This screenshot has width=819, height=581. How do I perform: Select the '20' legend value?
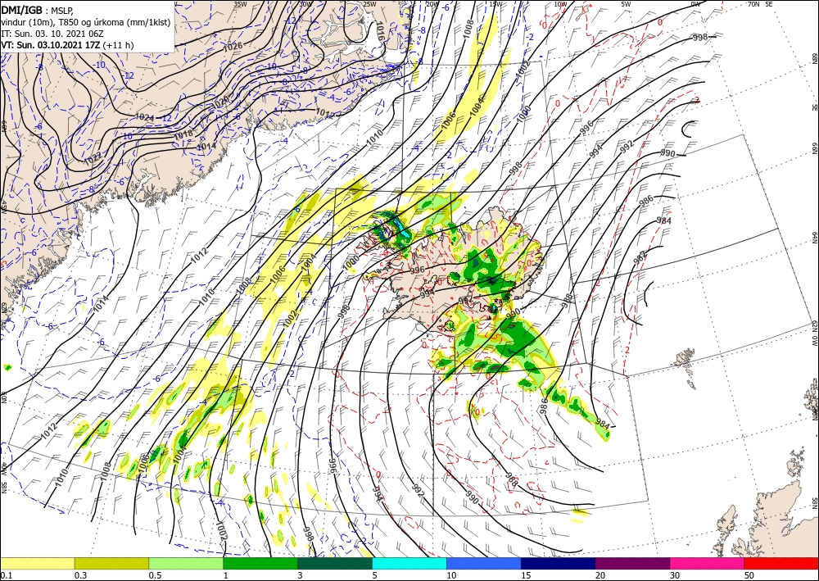600,575
